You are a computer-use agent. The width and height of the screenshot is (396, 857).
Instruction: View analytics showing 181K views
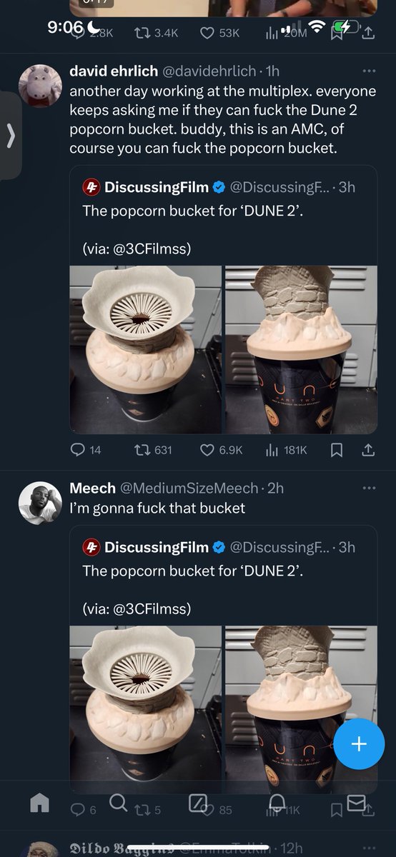(x=286, y=450)
